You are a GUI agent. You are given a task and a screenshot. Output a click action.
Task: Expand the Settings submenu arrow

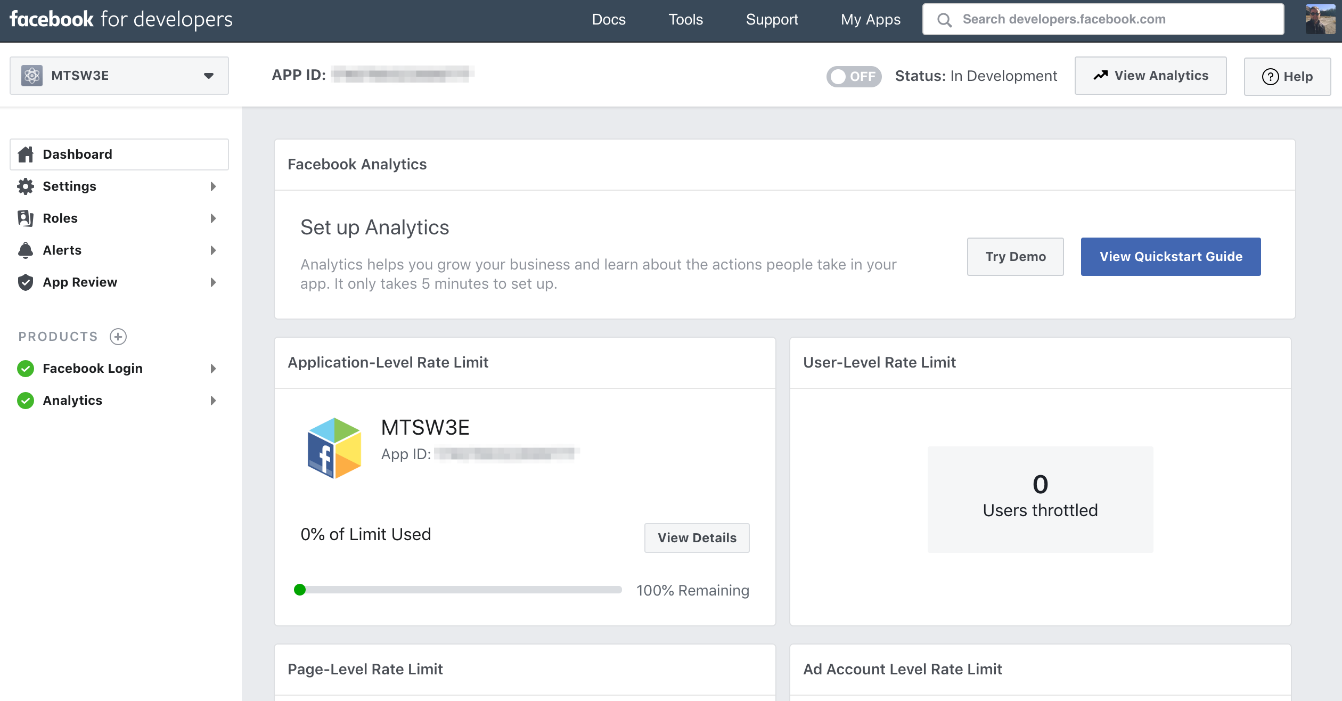pos(213,186)
